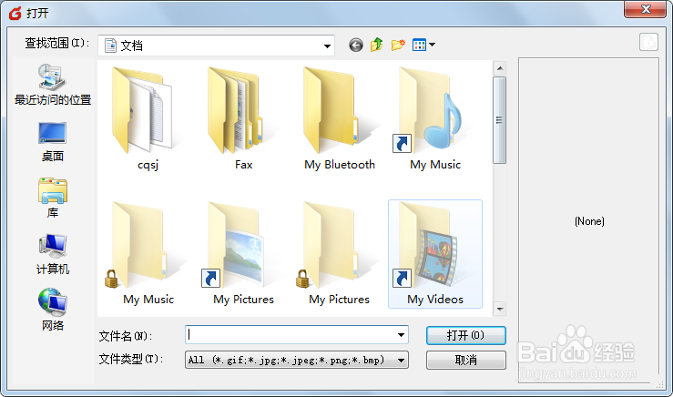Click the (None) preview area
673x397 pixels.
(x=589, y=221)
